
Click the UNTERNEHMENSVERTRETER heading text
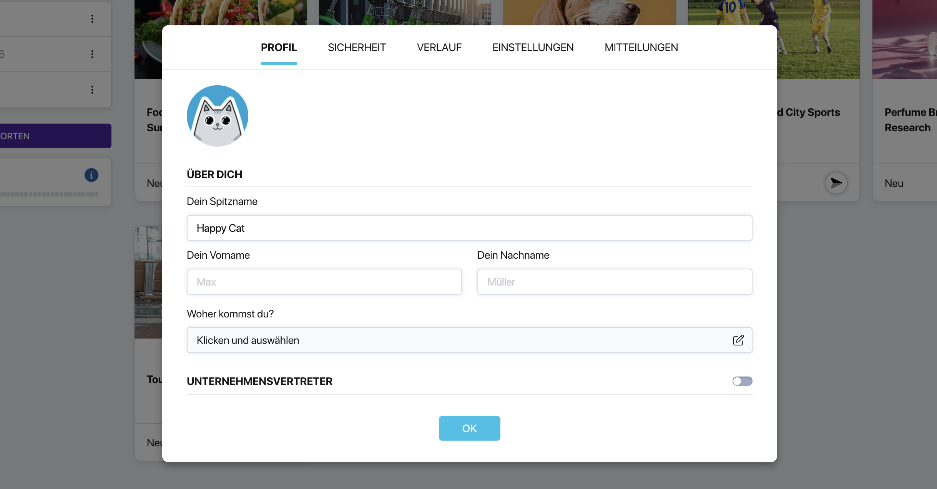point(259,382)
